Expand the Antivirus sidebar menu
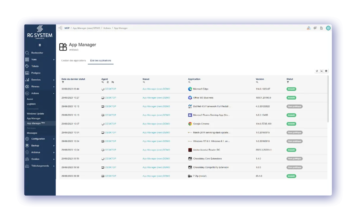The image size is (356, 222). 40,152
